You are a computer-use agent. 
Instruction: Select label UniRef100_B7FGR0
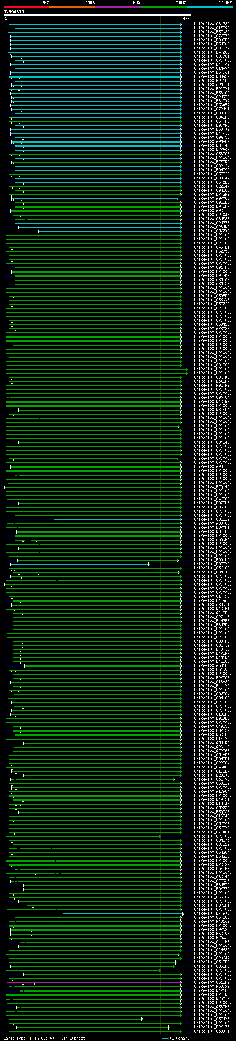tap(212, 162)
